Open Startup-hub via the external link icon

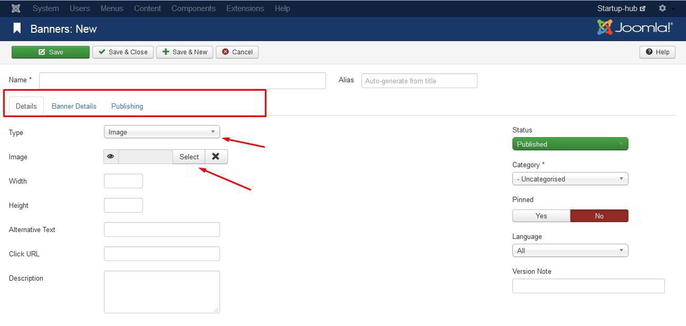tap(643, 8)
